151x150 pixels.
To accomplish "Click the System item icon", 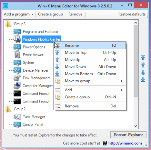I will tap(17, 63).
